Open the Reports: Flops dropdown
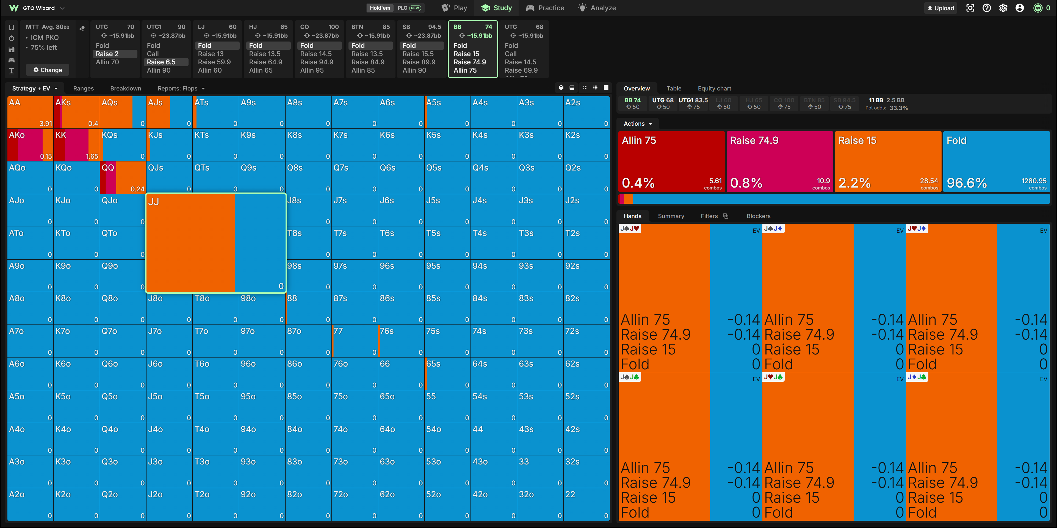This screenshot has height=528, width=1057. [x=181, y=88]
